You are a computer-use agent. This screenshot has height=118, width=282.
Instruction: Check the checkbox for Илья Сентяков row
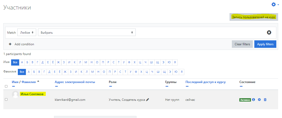6,99
